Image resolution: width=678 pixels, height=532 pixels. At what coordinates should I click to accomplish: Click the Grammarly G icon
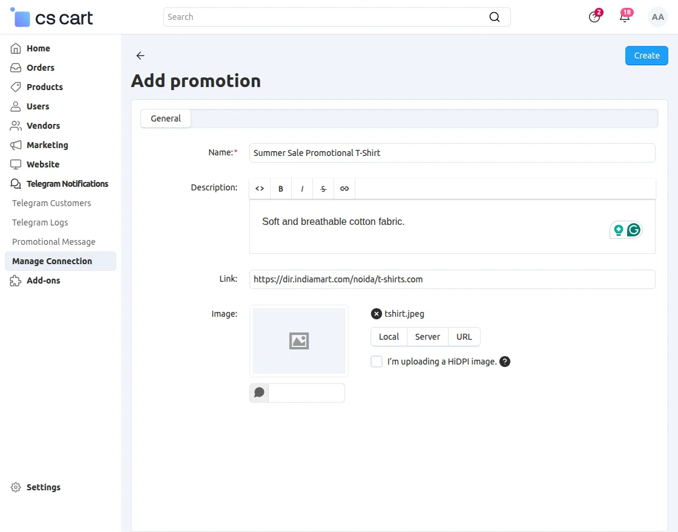coord(634,230)
